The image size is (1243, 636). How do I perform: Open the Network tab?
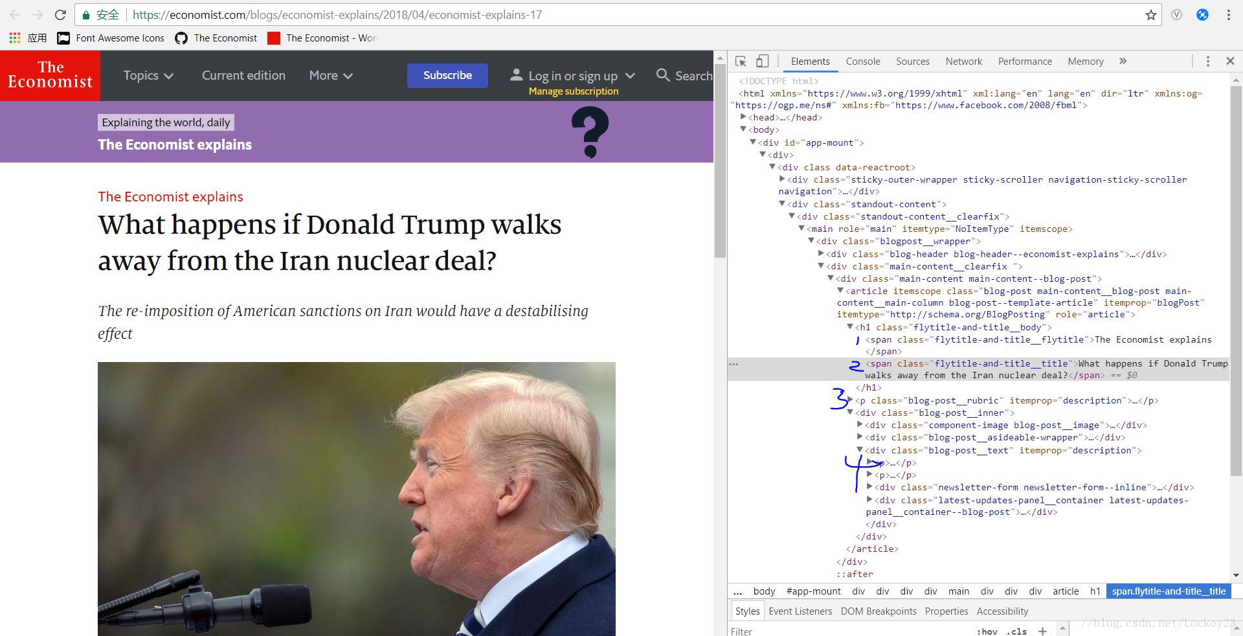coord(963,62)
